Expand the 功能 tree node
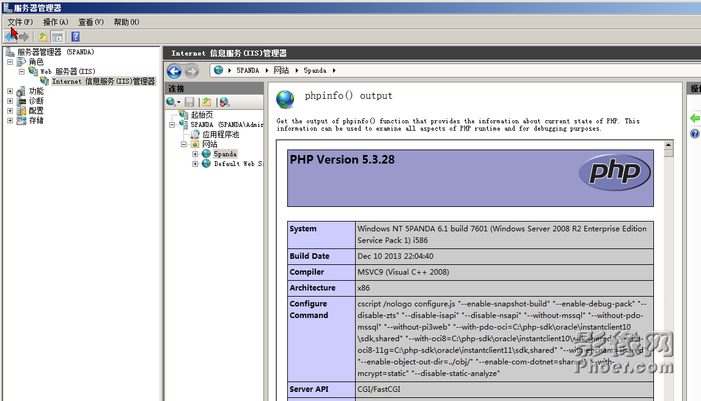The height and width of the screenshot is (401, 701). [x=10, y=91]
